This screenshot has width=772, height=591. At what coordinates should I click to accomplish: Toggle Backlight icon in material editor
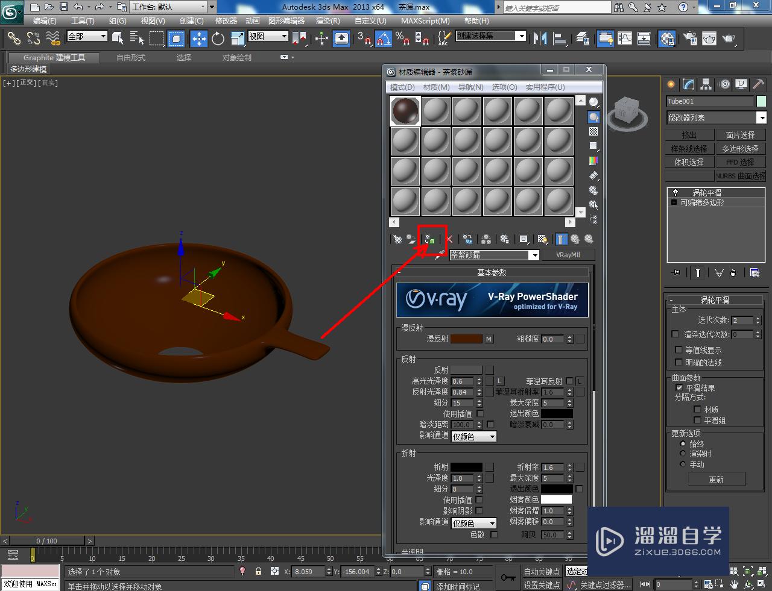coord(593,117)
